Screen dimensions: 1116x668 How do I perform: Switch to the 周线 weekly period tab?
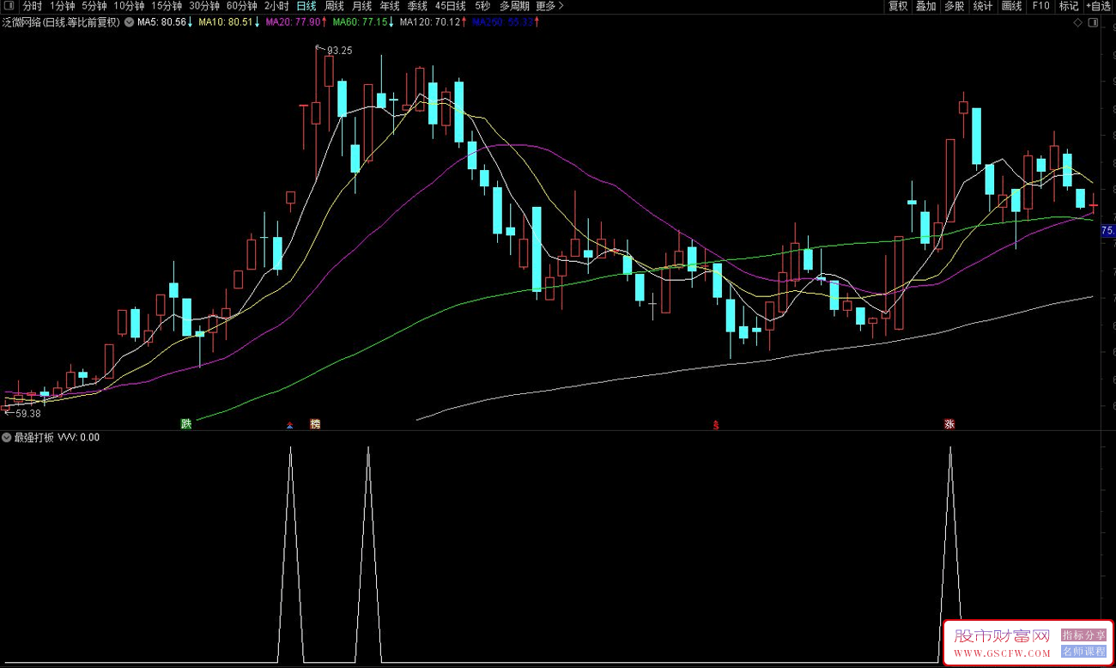pos(335,6)
